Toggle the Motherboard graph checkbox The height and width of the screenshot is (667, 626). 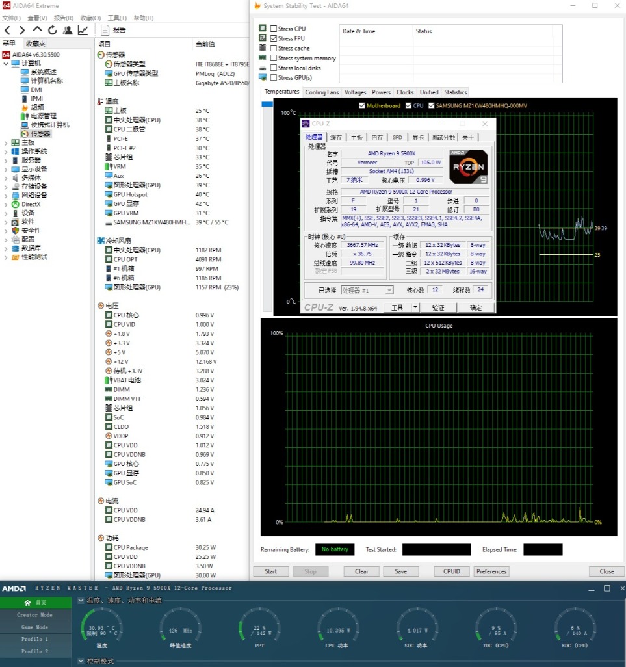(362, 105)
